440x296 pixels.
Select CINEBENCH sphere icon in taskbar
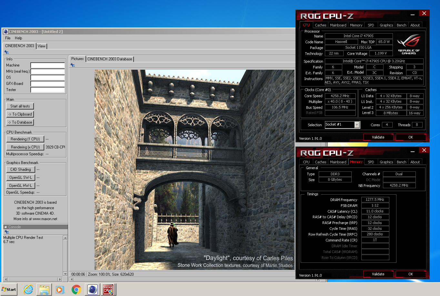point(92,290)
